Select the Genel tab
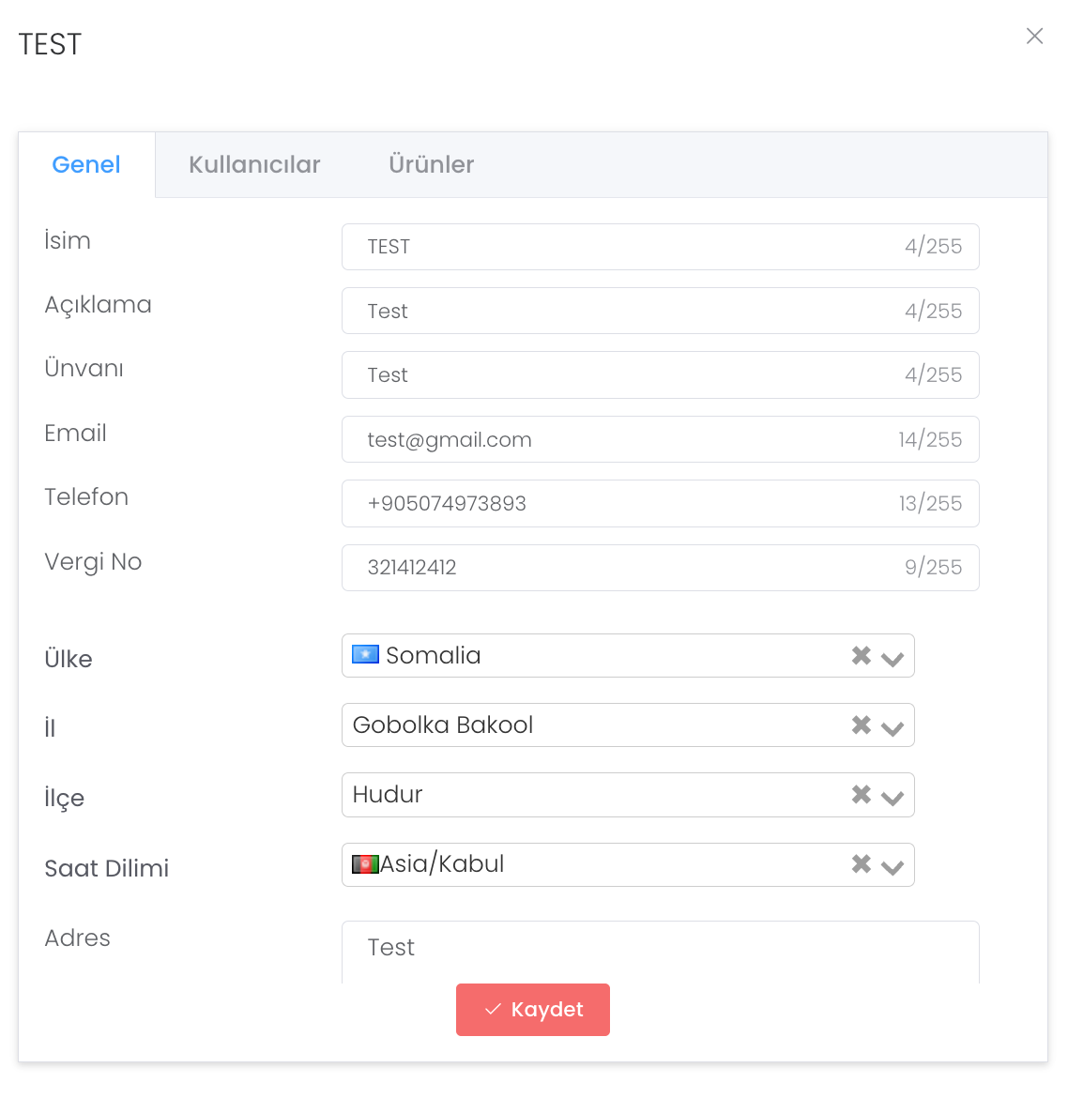This screenshot has height=1098, width=1068. [x=86, y=165]
